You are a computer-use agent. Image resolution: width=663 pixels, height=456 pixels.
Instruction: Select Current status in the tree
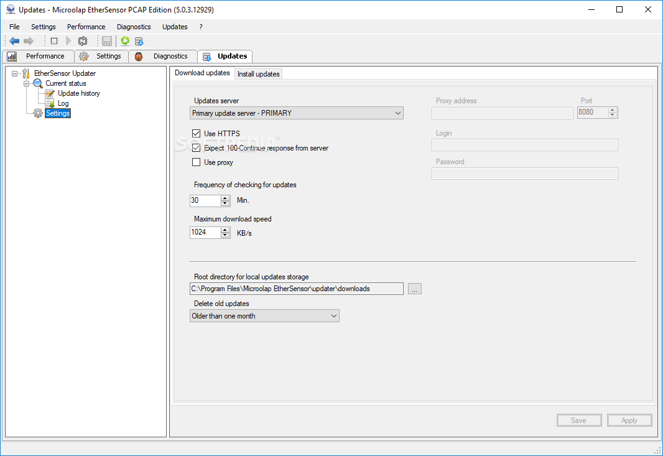coord(65,84)
